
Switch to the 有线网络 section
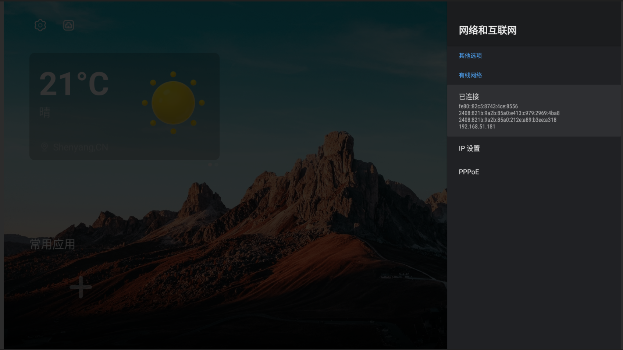(x=471, y=75)
